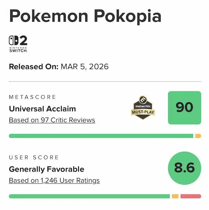Click the Universal Acclaim heading
This screenshot has height=210, width=209.
(x=42, y=109)
